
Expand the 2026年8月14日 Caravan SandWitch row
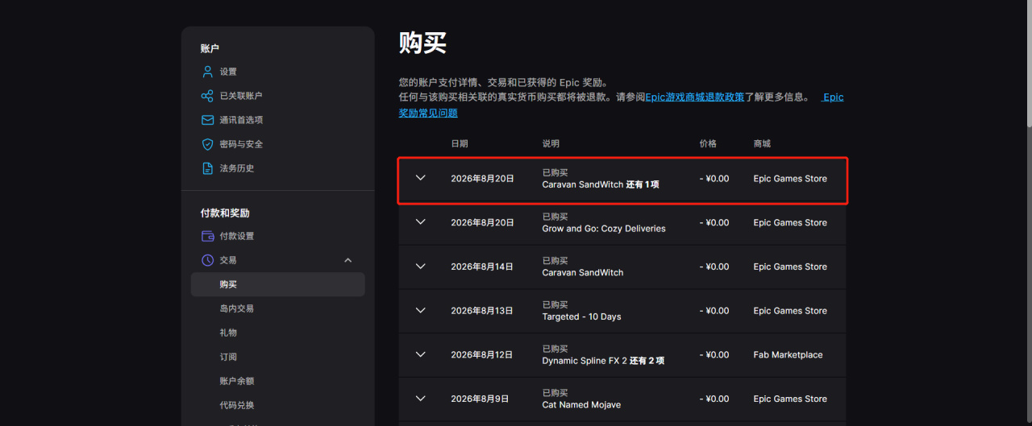(x=420, y=266)
